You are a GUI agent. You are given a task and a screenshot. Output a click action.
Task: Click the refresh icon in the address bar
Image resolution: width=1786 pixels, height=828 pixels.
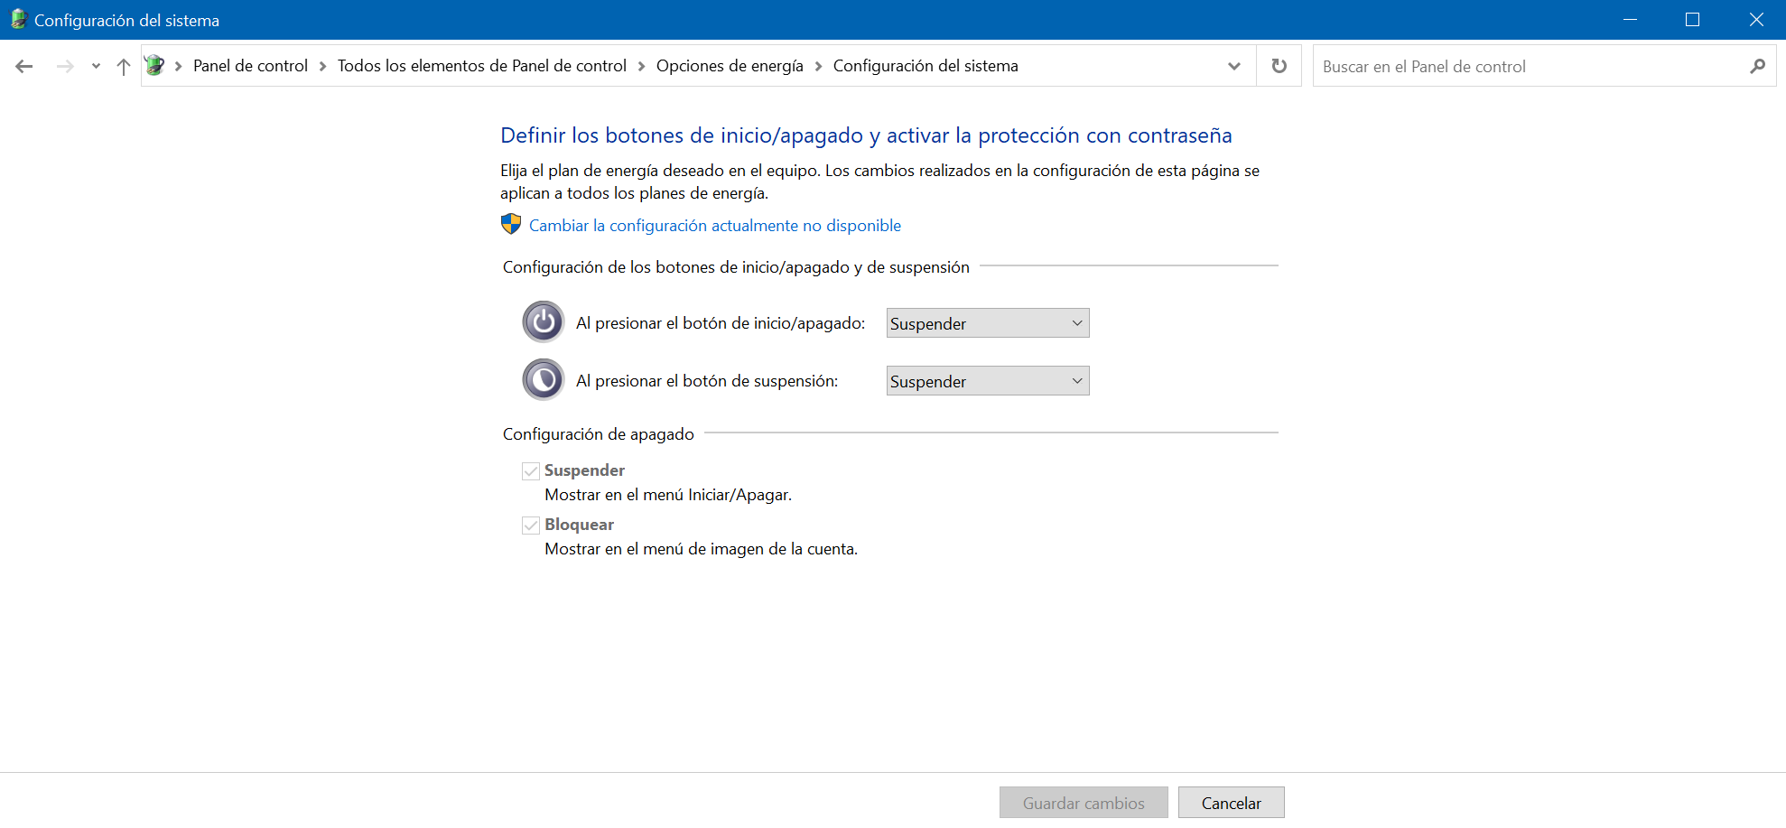(1279, 66)
